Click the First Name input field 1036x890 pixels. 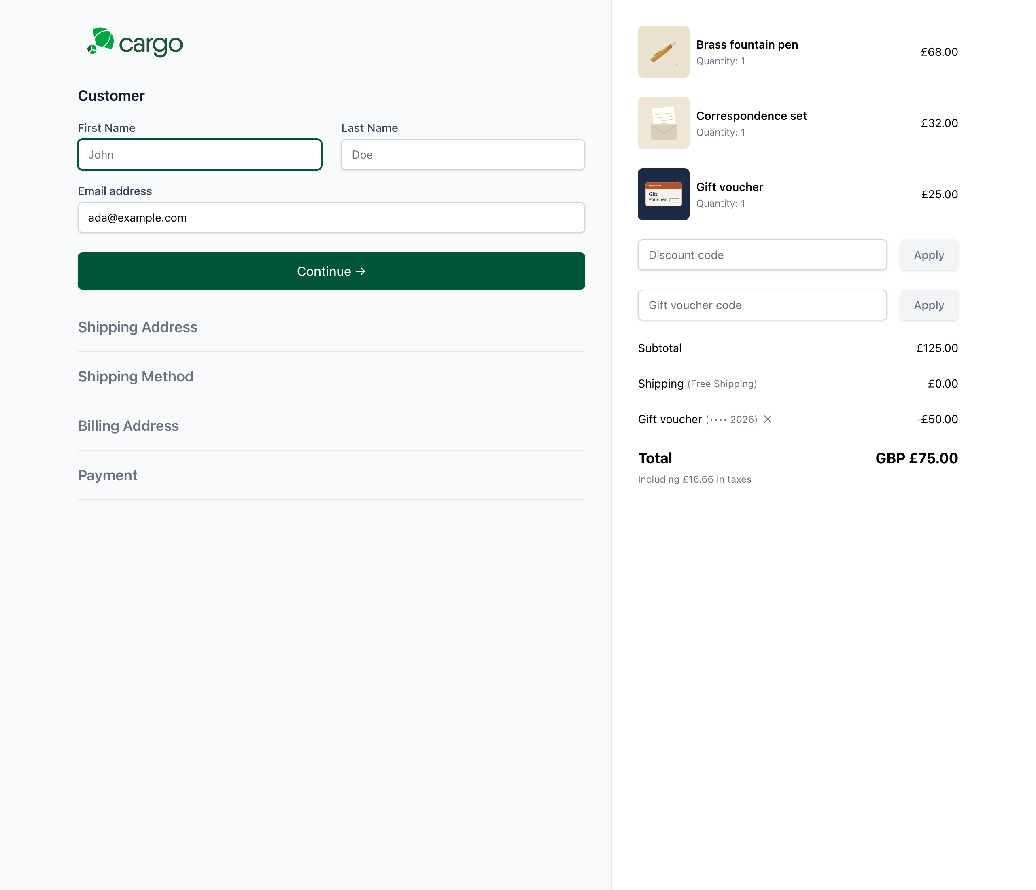coord(200,155)
